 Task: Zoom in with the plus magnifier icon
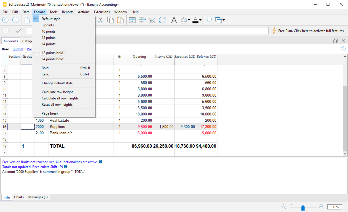321,207
